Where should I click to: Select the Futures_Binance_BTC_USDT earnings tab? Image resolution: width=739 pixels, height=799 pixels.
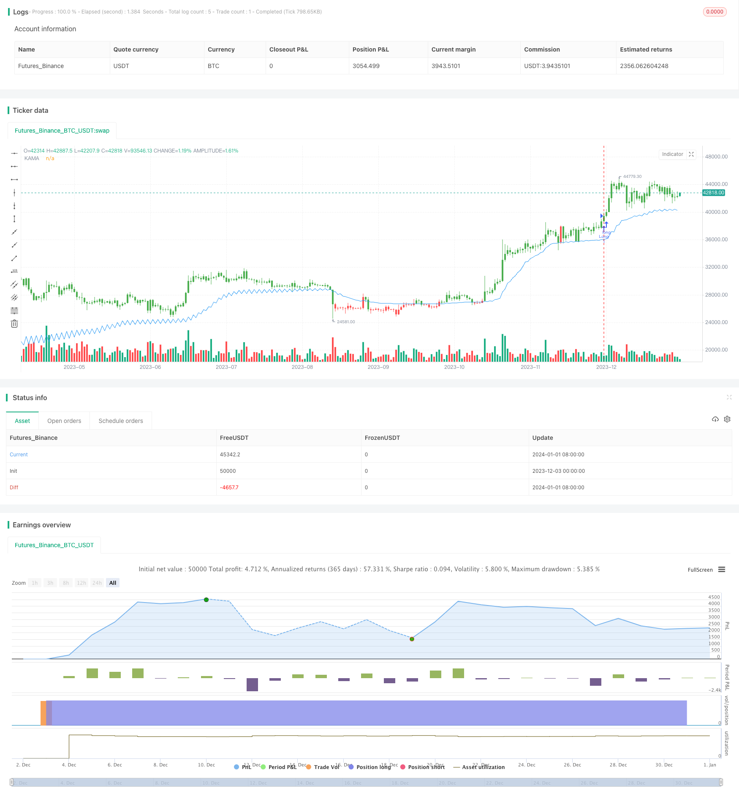[x=54, y=545]
